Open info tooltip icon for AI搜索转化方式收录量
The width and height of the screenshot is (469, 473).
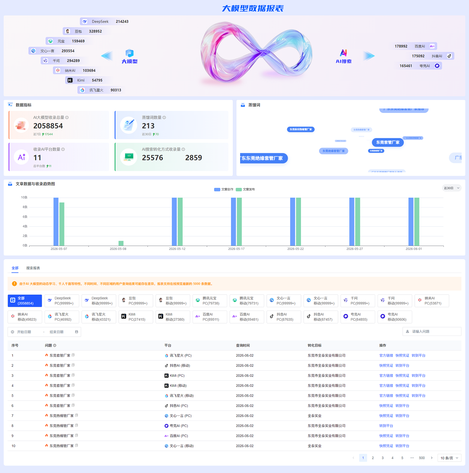pos(183,149)
